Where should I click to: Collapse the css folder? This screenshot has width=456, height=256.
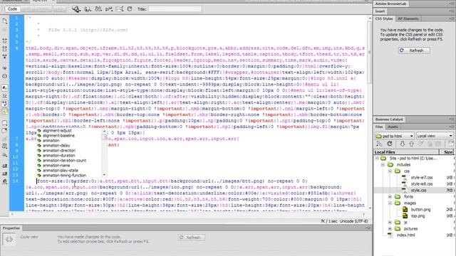coord(390,171)
